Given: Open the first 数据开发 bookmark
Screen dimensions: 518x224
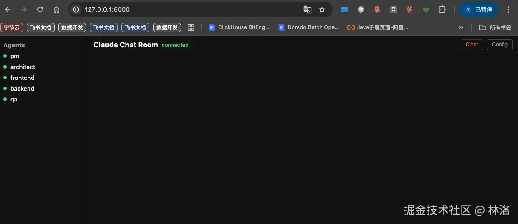Looking at the screenshot, I should click(x=72, y=27).
